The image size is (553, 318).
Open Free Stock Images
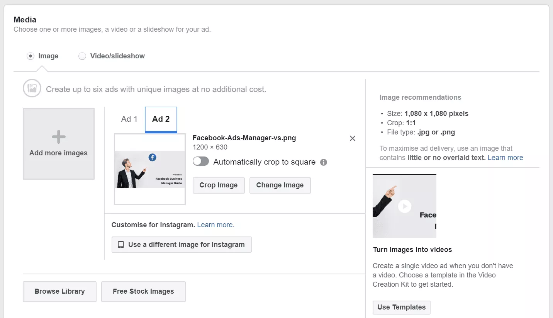143,291
